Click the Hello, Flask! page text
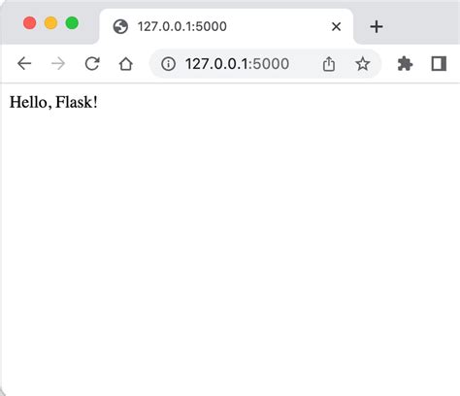This screenshot has height=396, width=460. point(53,102)
